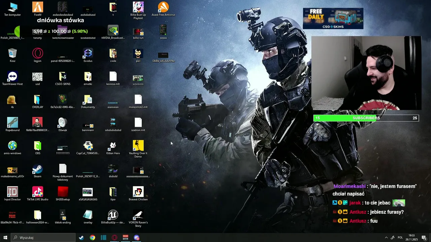Open Vaulting Over It Demo
Screen dimensions: 431x242
138,149
